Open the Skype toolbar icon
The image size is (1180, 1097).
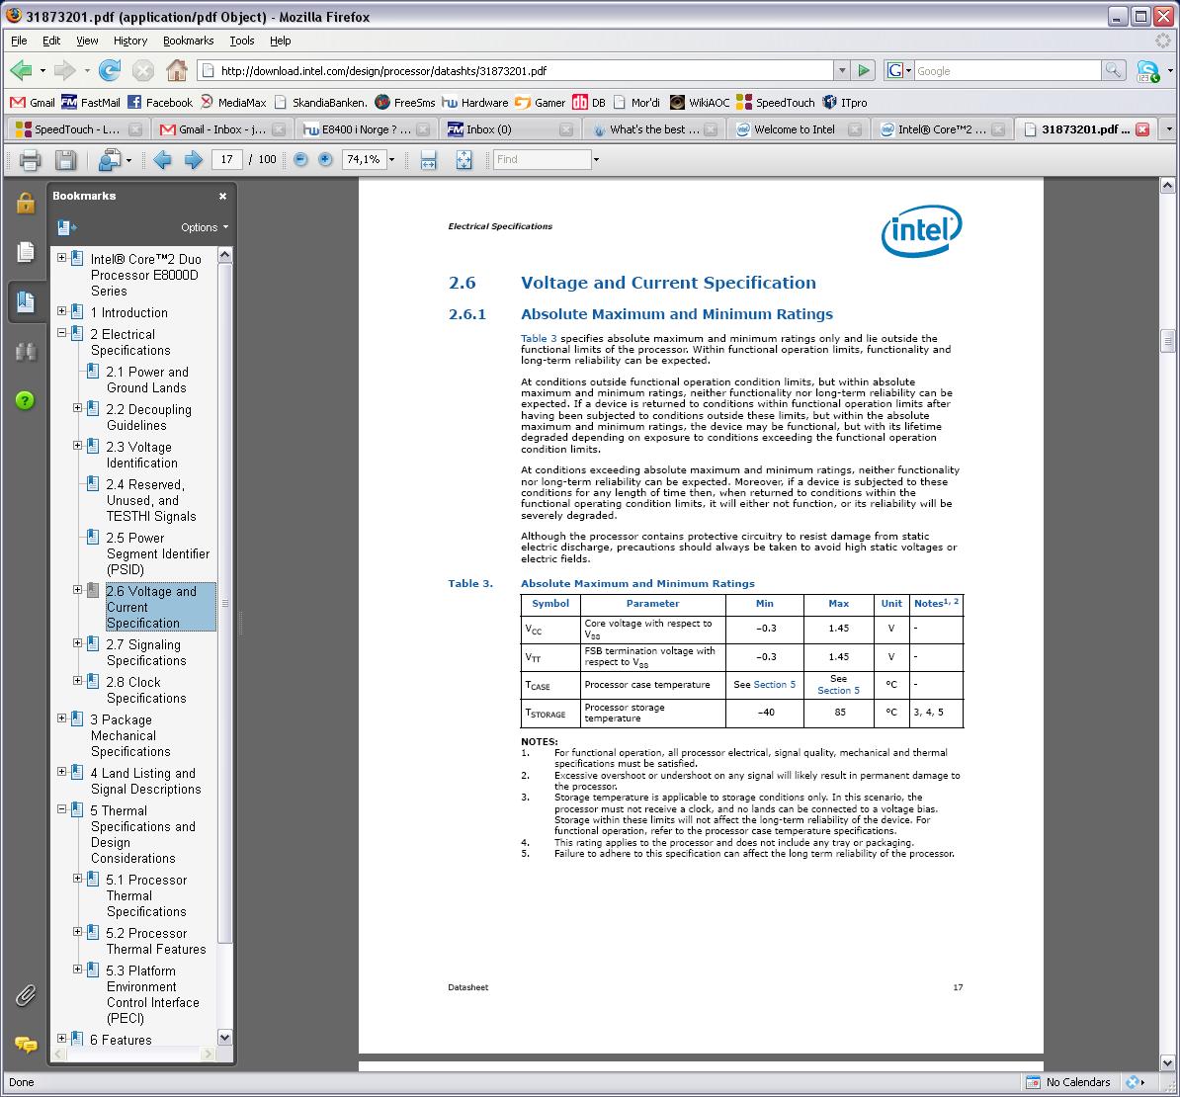(x=1147, y=71)
